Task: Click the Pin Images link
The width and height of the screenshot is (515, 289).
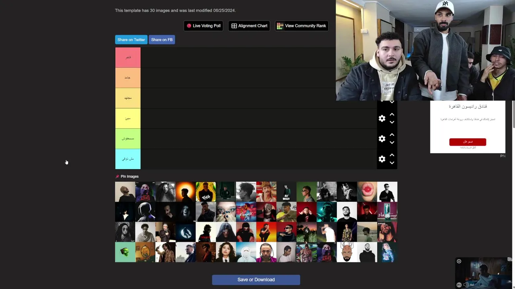Action: click(x=127, y=176)
